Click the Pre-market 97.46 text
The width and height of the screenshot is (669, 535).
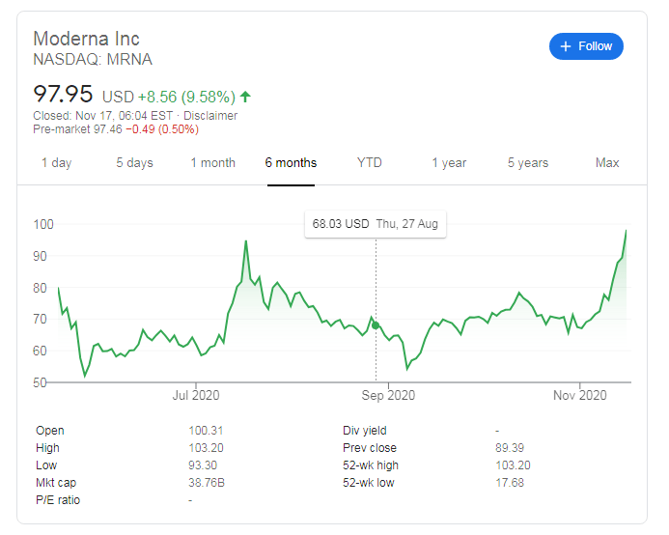tap(77, 129)
